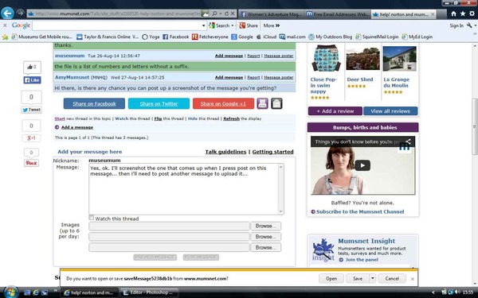Click the taskbar clock showing 15:55
The width and height of the screenshot is (478, 298).
click(x=468, y=292)
